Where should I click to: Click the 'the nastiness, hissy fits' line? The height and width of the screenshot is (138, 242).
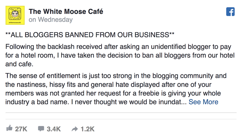tap(108, 85)
